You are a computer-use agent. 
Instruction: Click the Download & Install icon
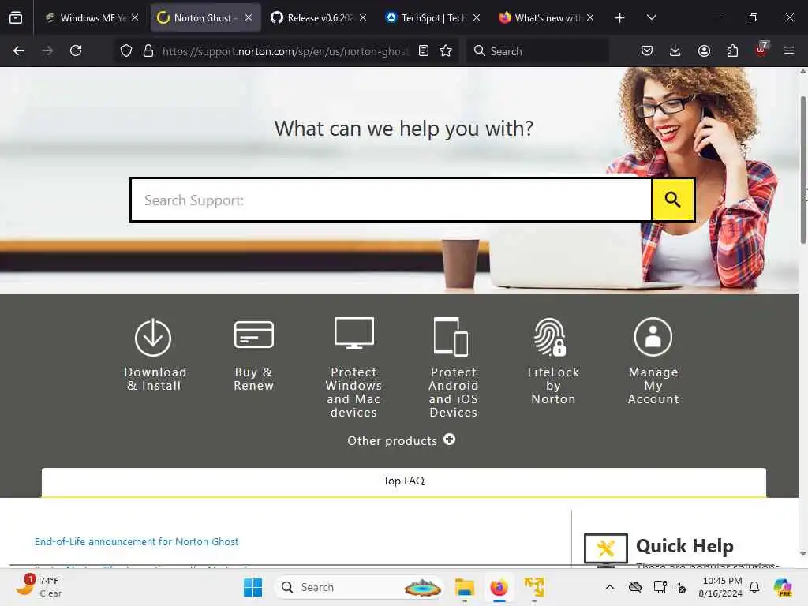click(x=153, y=338)
